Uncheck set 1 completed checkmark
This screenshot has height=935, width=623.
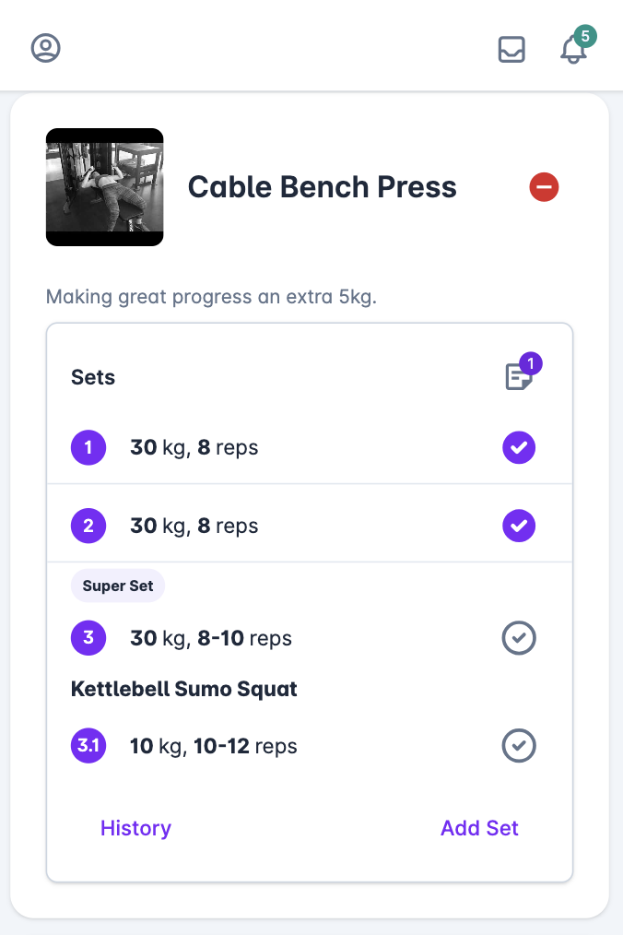tap(519, 447)
